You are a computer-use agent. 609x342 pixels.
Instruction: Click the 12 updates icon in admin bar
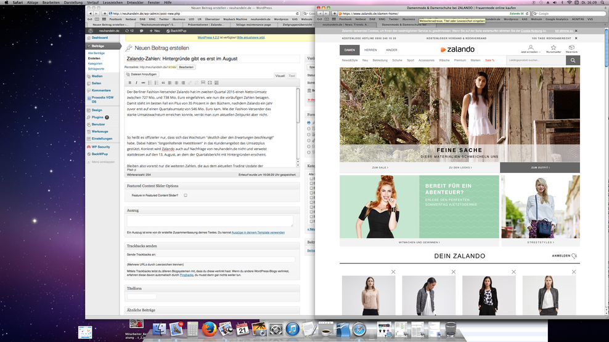(129, 31)
